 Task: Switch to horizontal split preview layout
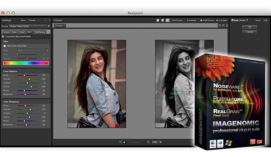(163, 20)
